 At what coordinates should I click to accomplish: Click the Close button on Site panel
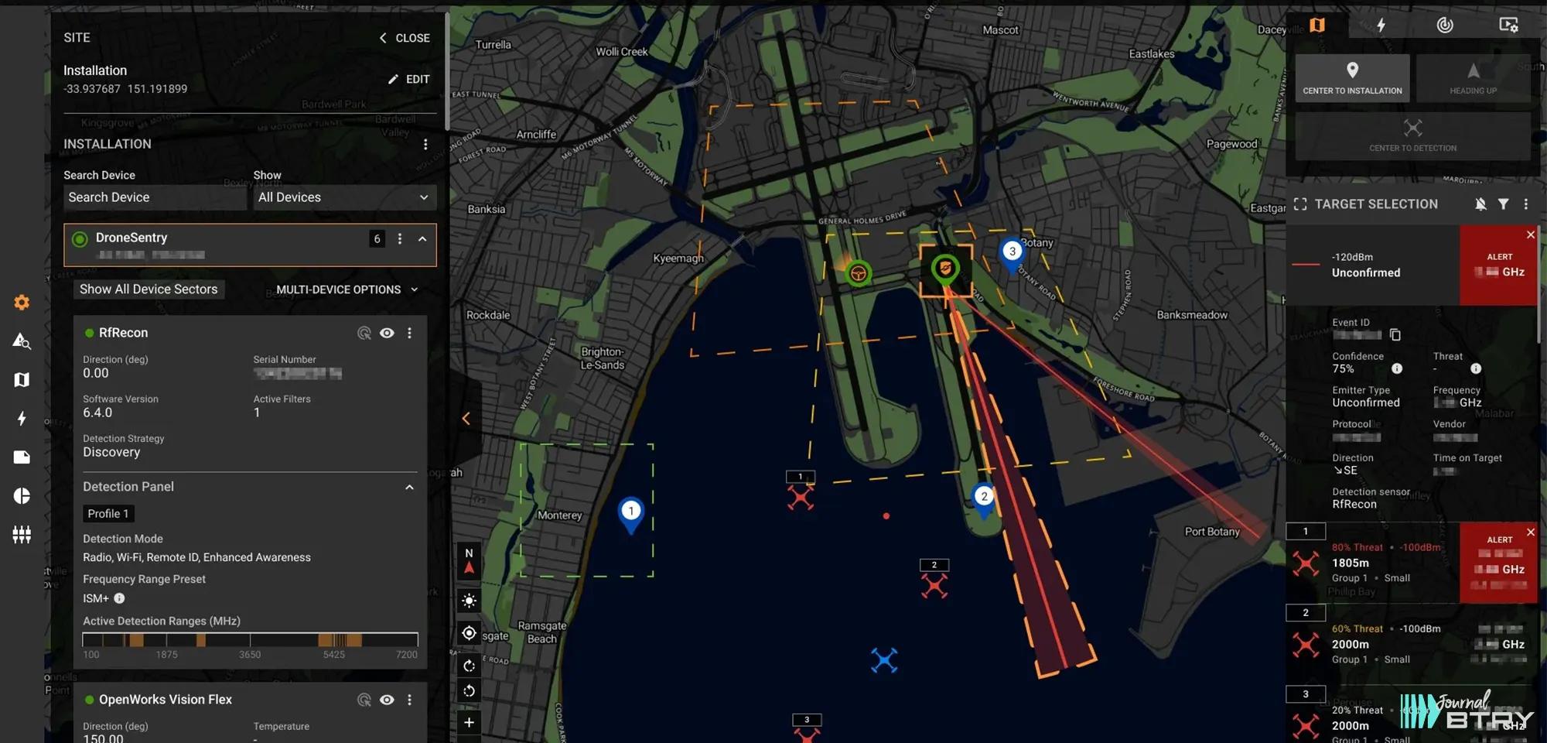click(x=405, y=38)
